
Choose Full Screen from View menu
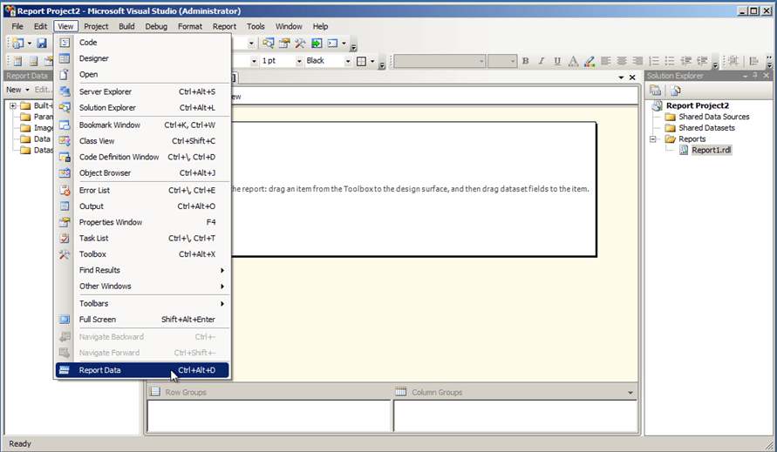click(142, 320)
